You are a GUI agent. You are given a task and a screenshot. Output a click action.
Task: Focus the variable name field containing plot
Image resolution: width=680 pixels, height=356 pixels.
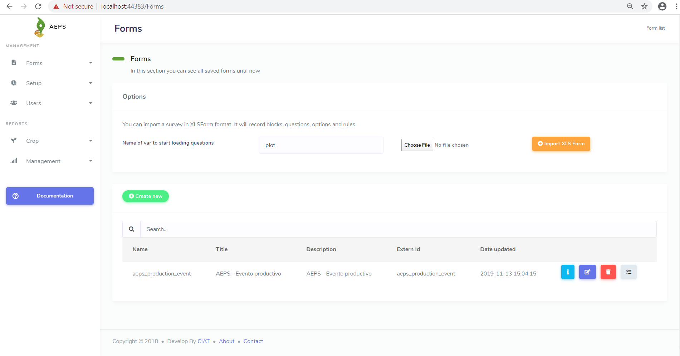click(321, 145)
